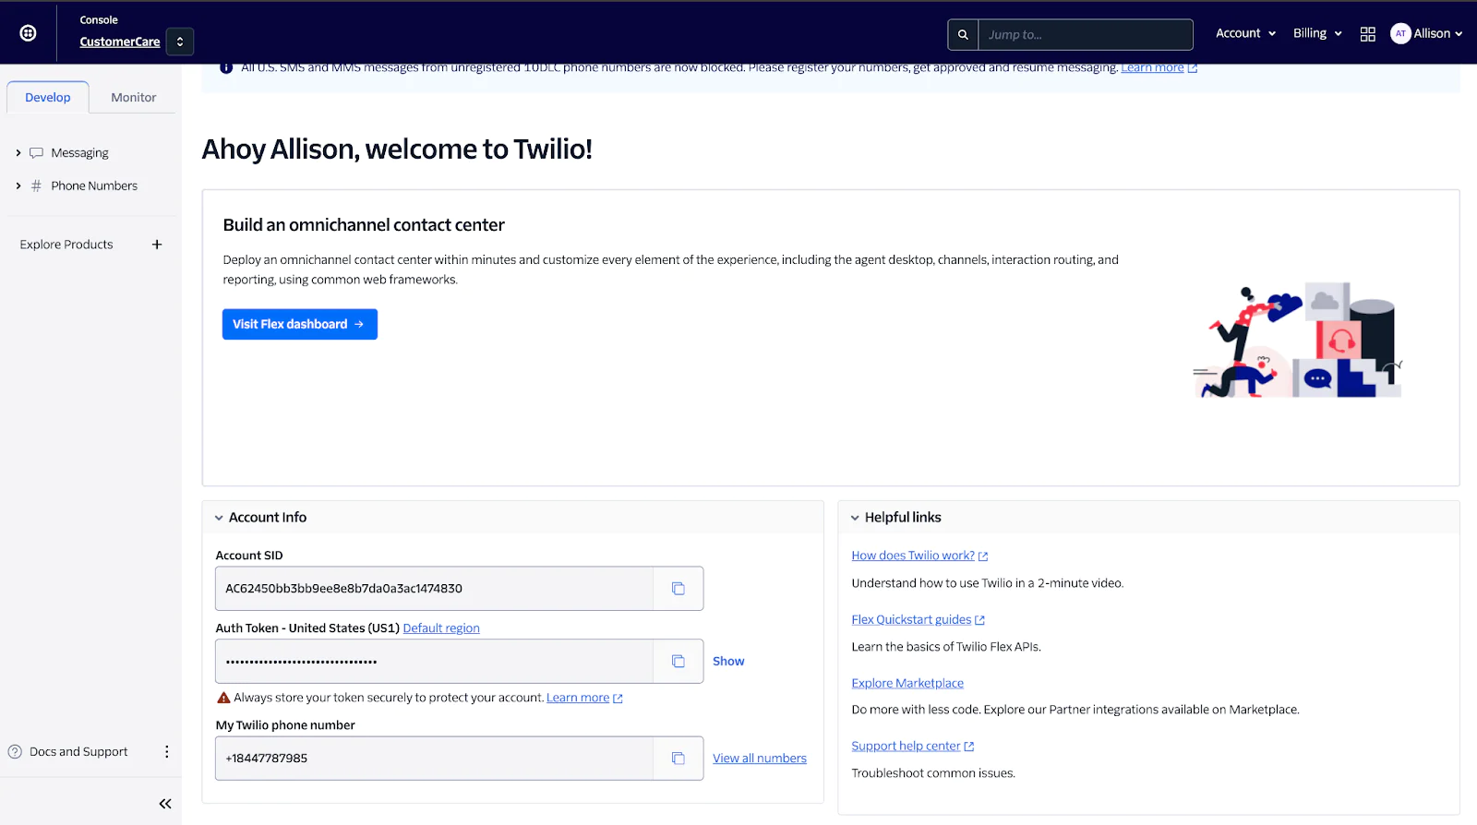Open the Account menu
1477x825 pixels.
coord(1245,33)
